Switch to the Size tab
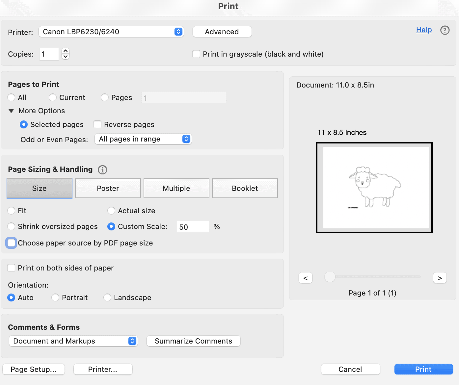The width and height of the screenshot is (459, 385). coord(40,188)
